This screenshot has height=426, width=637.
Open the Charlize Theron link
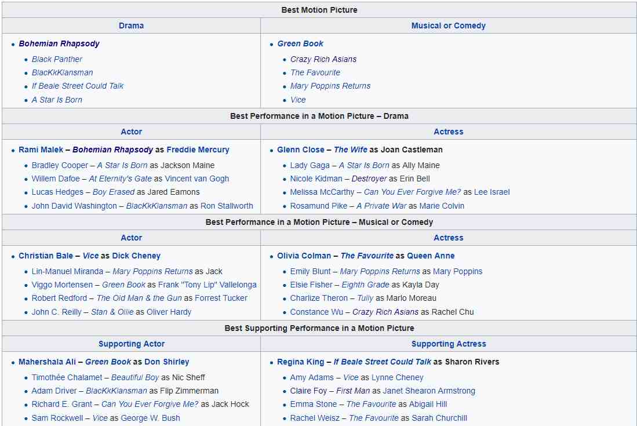point(319,298)
